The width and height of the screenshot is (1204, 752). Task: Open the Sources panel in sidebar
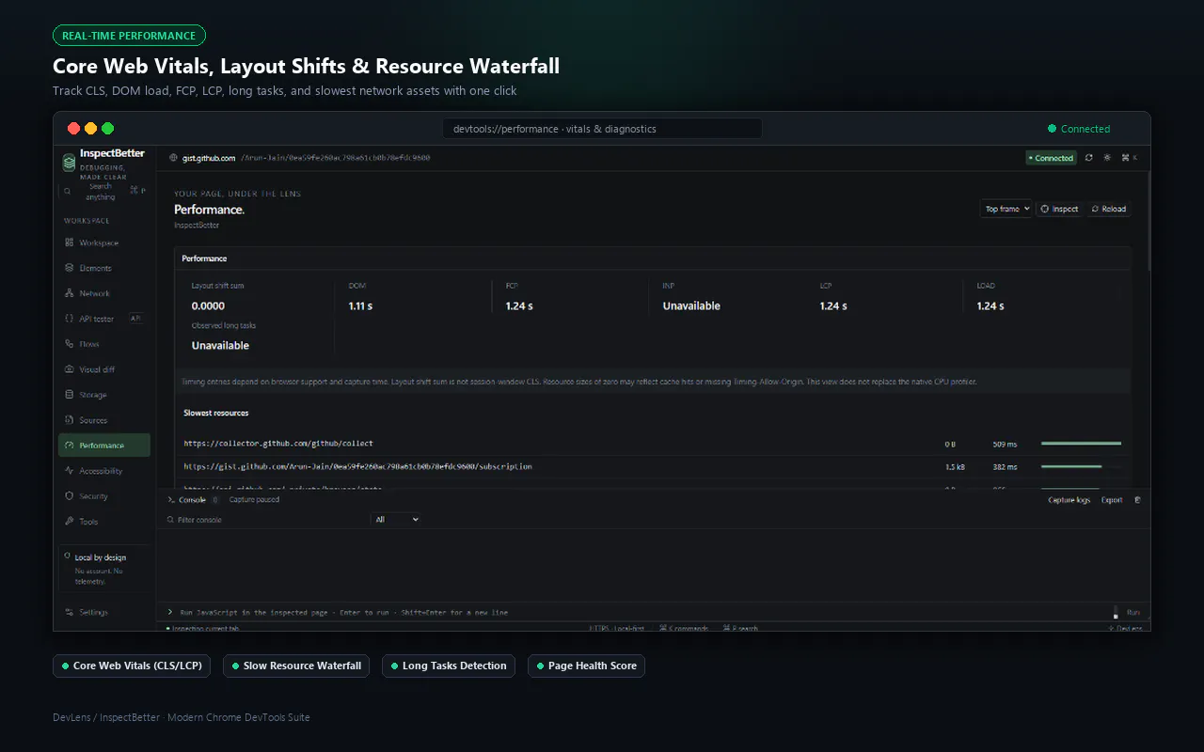(103, 420)
